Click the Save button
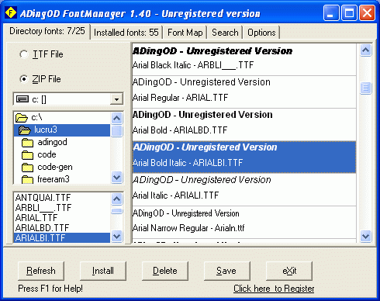 (x=227, y=271)
